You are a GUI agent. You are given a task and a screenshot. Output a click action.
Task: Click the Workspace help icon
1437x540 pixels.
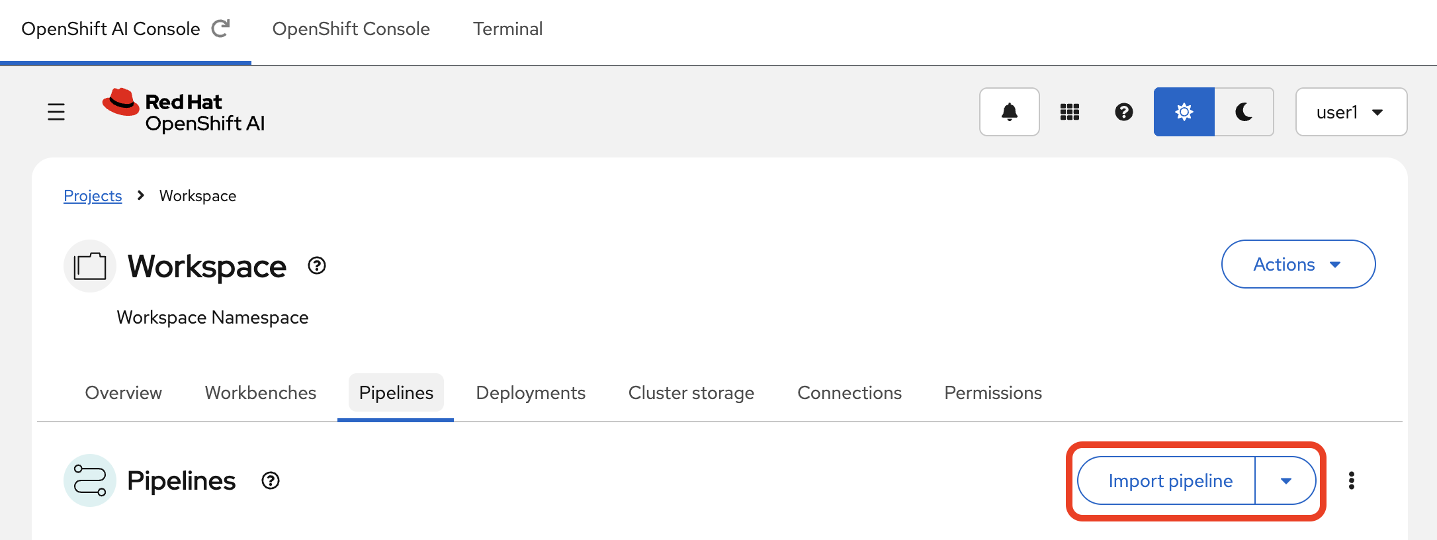tap(316, 265)
